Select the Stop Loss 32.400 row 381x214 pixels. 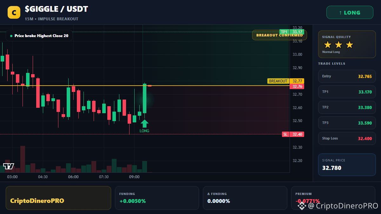tap(347, 138)
